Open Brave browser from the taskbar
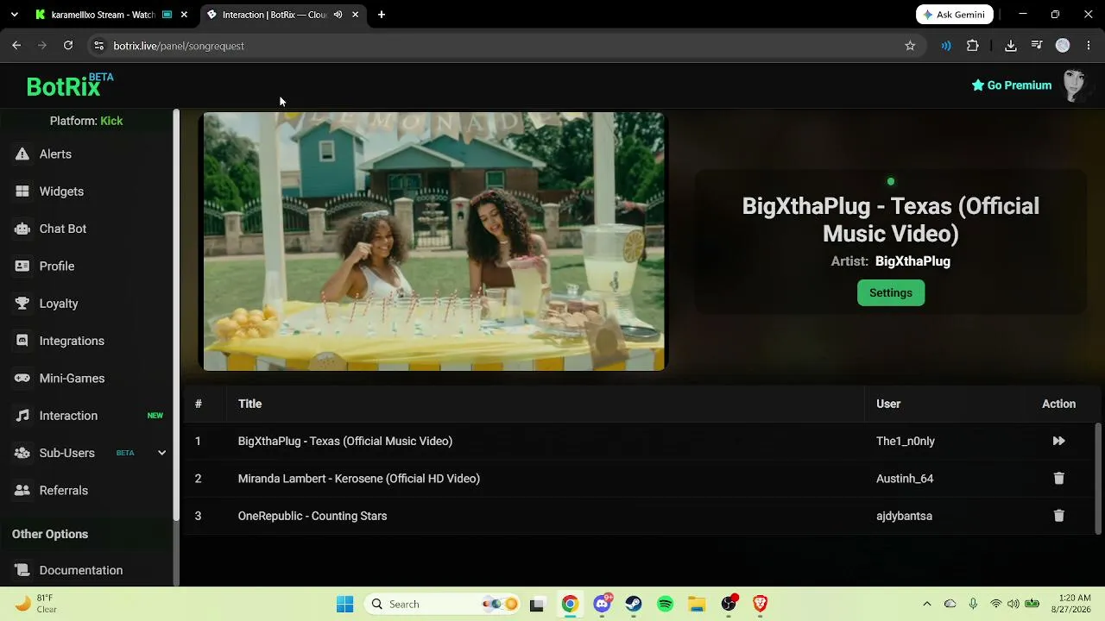The image size is (1105, 621). click(x=761, y=605)
